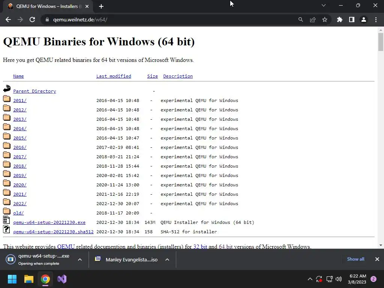Viewport: 384px width, 288px height.
Task: Follow the QEMU link in footer text
Action: click(66, 246)
